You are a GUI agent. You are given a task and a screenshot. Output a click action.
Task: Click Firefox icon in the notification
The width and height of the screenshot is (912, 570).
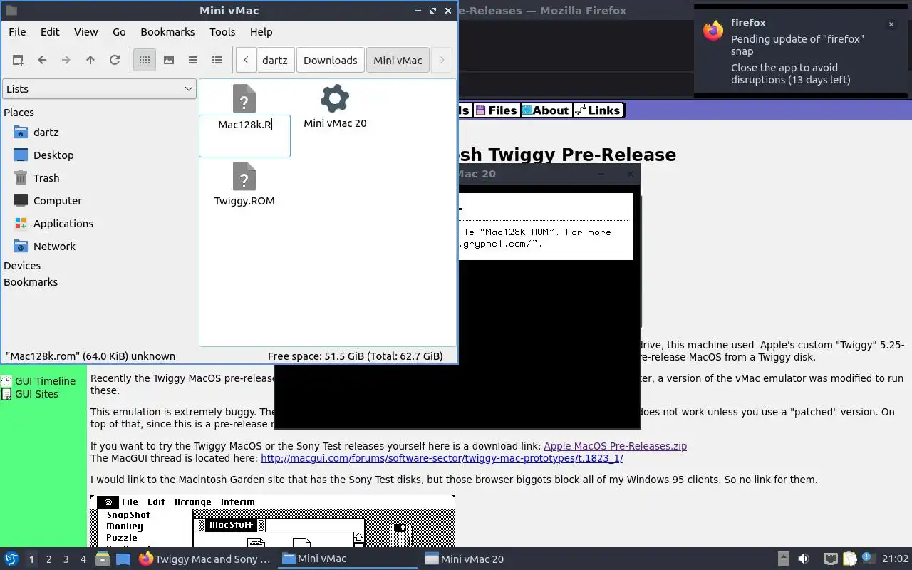[713, 31]
